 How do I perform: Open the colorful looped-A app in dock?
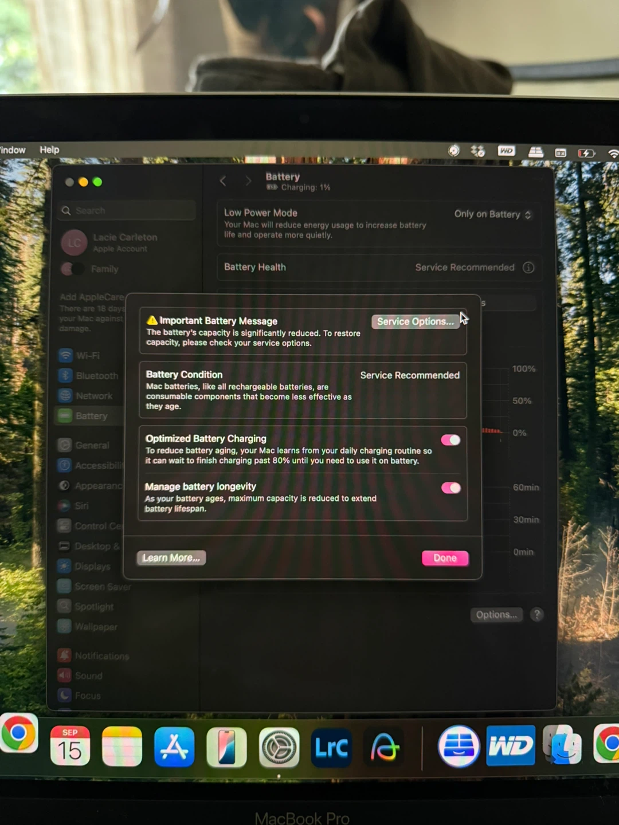384,747
